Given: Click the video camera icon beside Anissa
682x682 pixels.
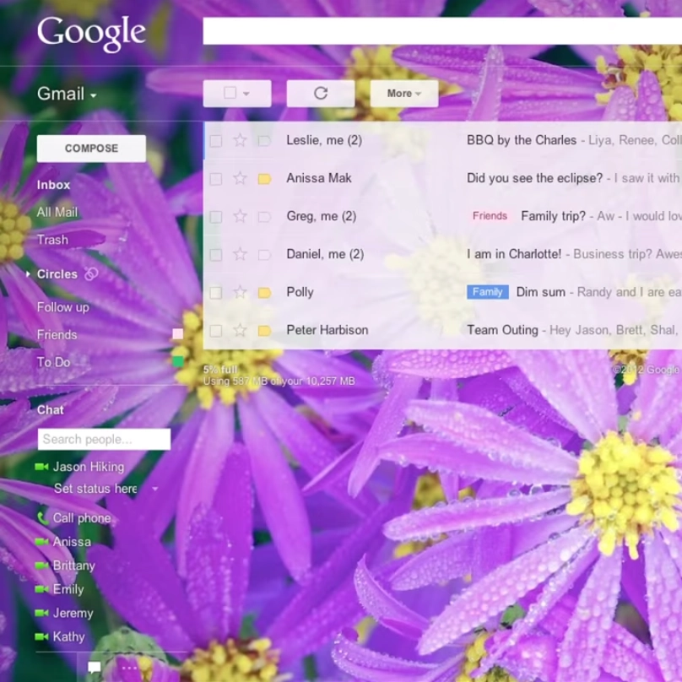Looking at the screenshot, I should coord(41,542).
